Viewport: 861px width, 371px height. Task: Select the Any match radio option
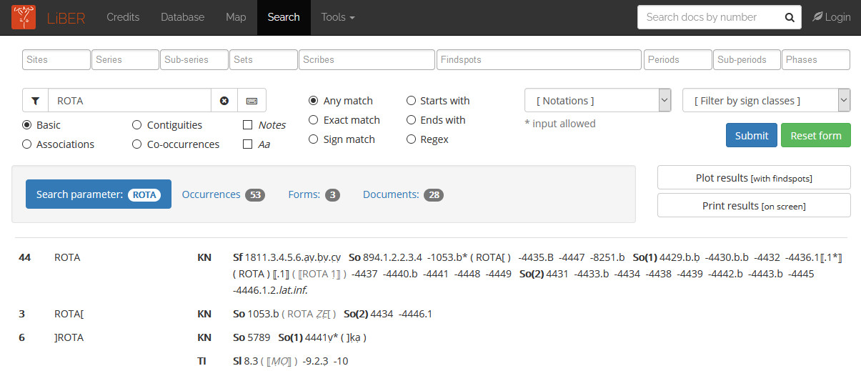coord(313,101)
